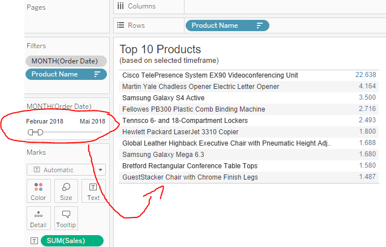This screenshot has height=247, width=386.
Task: Click the left handle of date slider
Action: click(x=31, y=132)
